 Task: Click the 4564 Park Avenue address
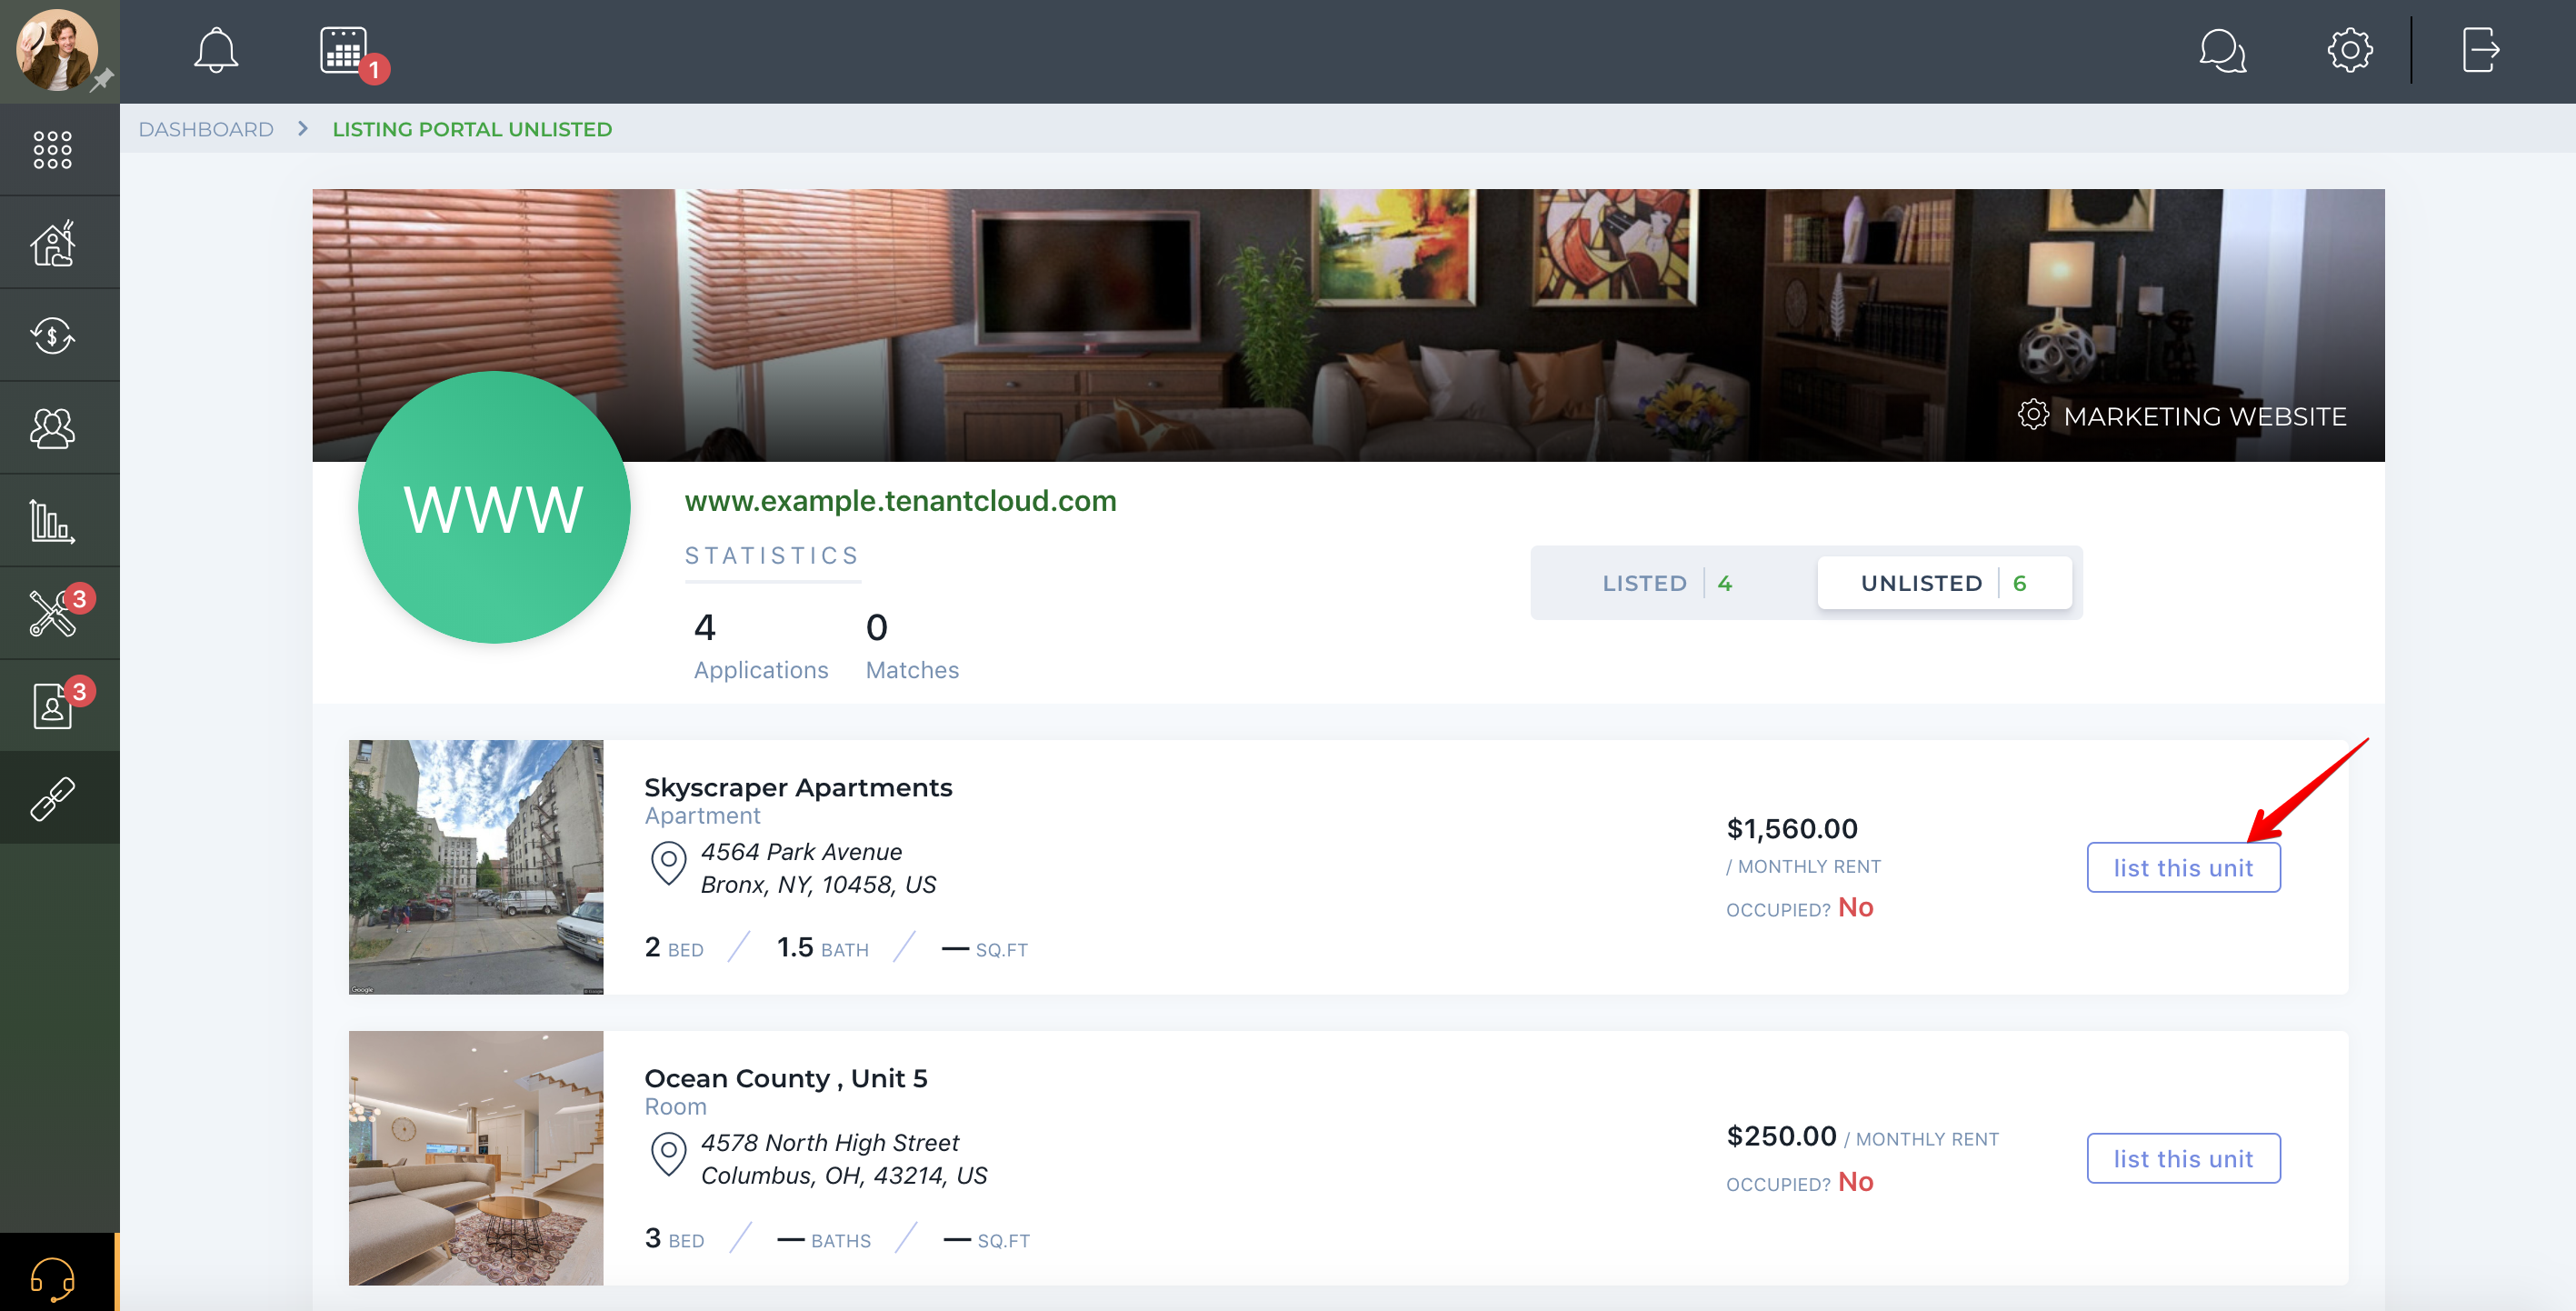point(818,868)
